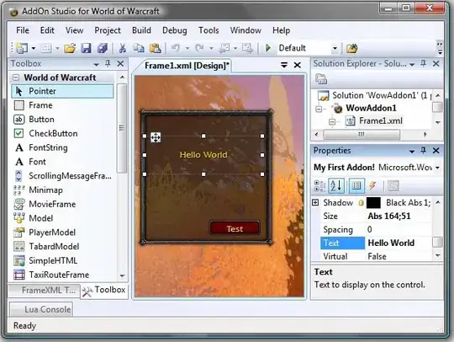454x342 pixels.
Task: Click the green Start debugging arrow
Action: (x=268, y=48)
